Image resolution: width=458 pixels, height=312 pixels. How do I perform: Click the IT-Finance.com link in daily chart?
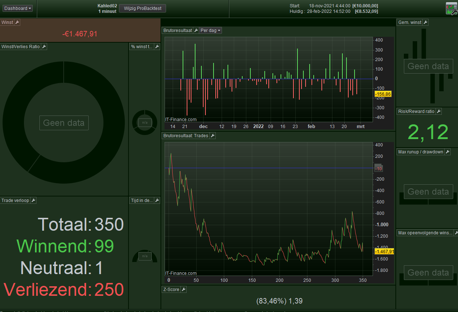(x=181, y=120)
